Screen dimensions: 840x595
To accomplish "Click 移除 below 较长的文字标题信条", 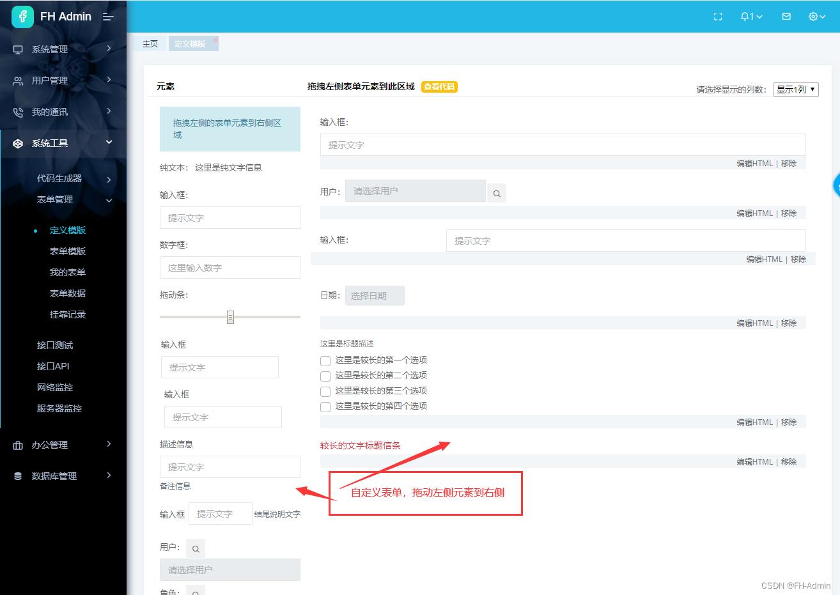I will tap(789, 462).
